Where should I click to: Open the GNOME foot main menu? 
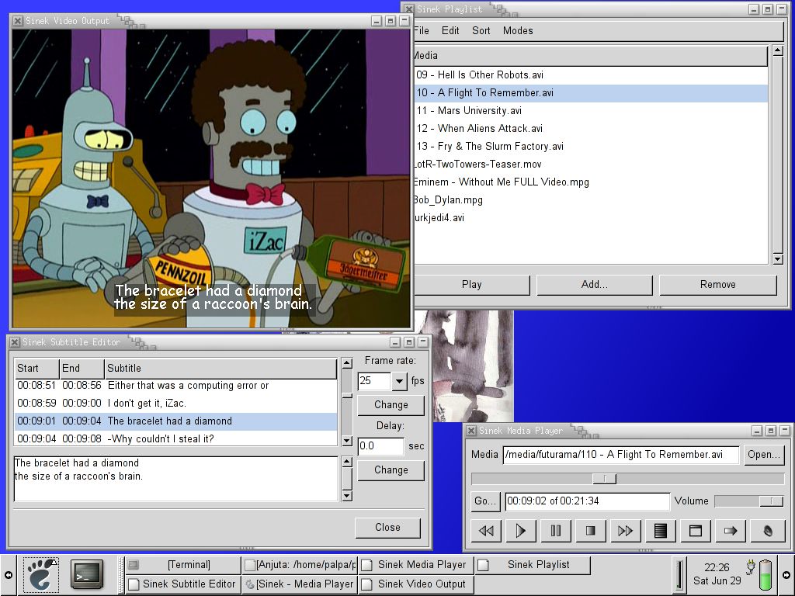click(42, 574)
